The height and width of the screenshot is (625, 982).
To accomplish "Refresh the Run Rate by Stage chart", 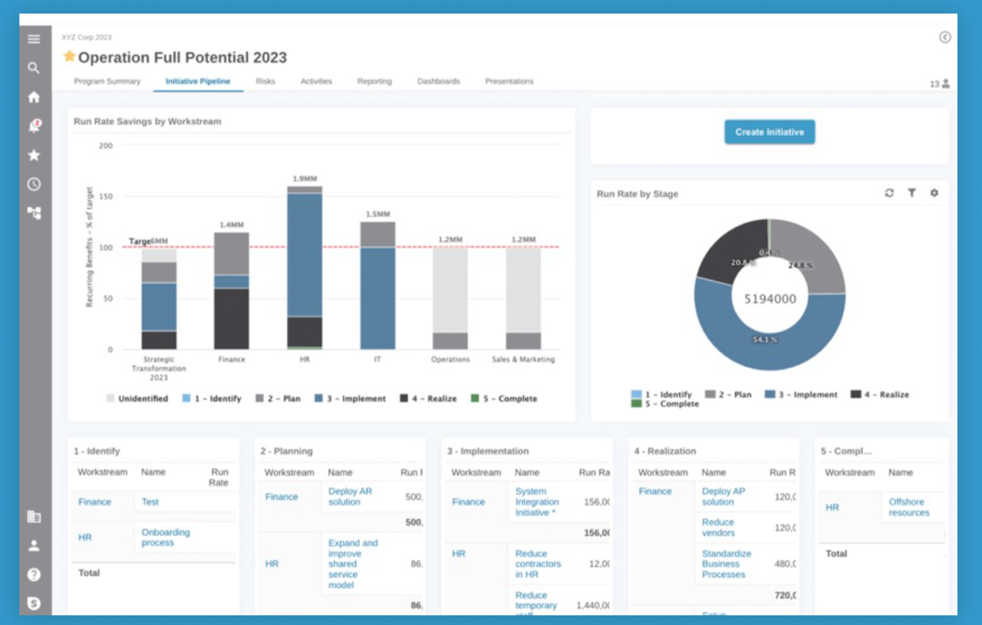I will click(889, 193).
